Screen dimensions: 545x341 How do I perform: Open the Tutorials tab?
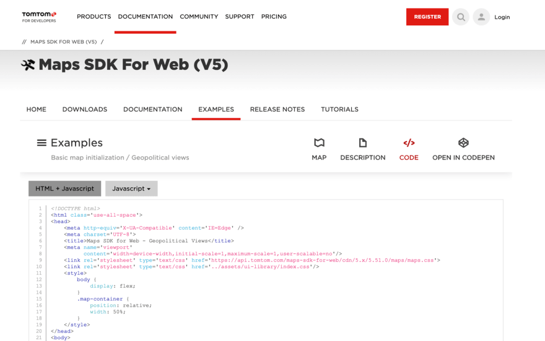(339, 109)
